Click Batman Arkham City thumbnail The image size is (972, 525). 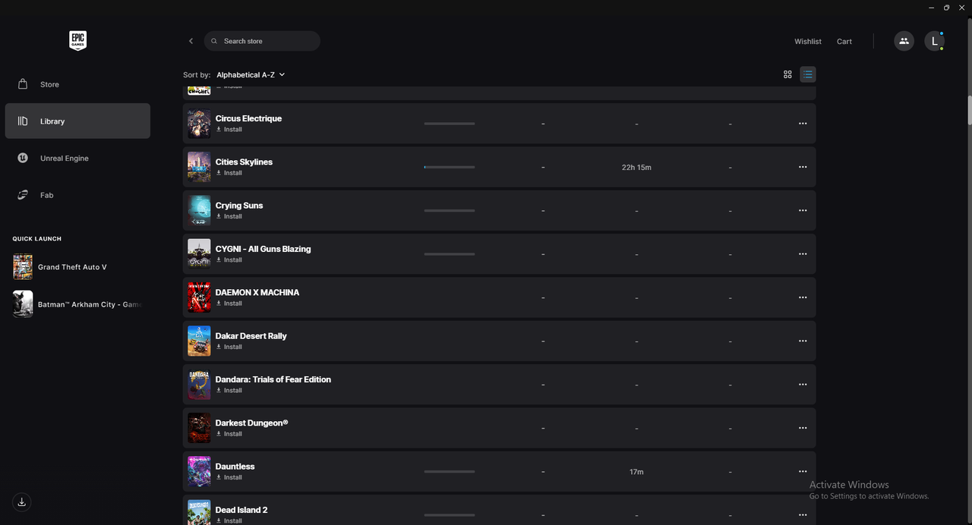coord(23,304)
